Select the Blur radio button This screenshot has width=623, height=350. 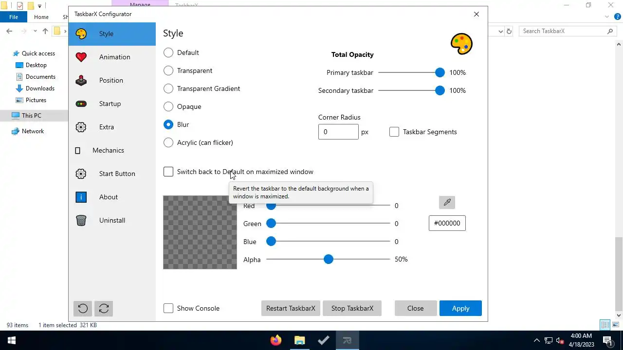coord(168,124)
